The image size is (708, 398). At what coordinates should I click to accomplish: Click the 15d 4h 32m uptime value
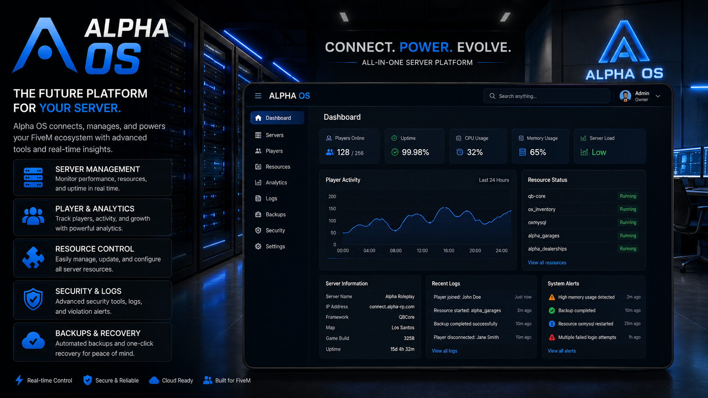[402, 349]
